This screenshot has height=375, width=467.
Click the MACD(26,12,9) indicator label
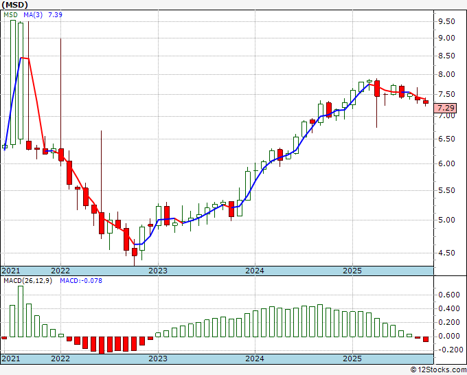pyautogui.click(x=27, y=281)
